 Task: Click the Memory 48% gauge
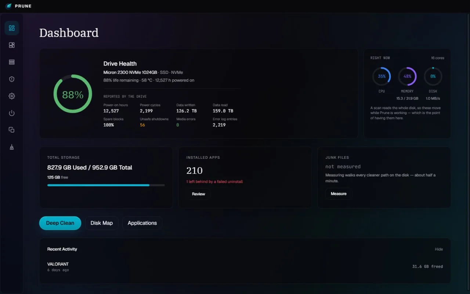click(407, 76)
